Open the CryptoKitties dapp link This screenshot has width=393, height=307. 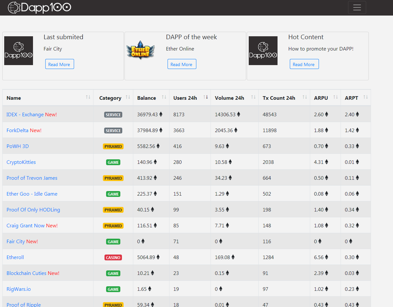(21, 162)
